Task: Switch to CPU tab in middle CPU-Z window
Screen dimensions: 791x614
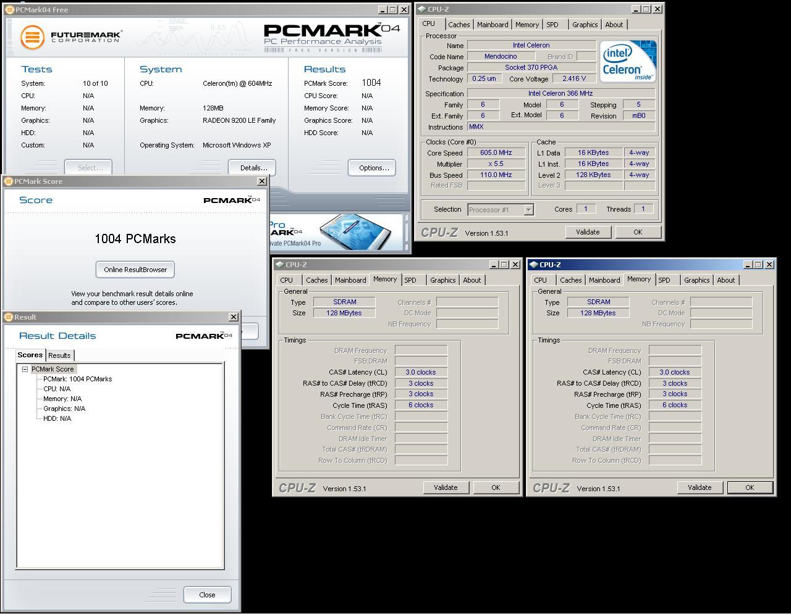Action: (x=287, y=280)
